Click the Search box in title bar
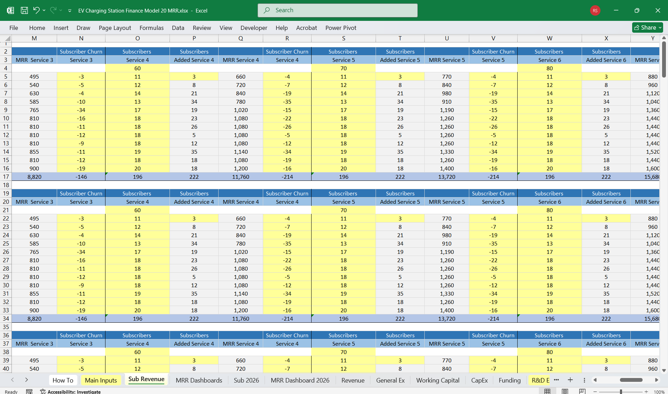Image resolution: width=668 pixels, height=394 pixels. pyautogui.click(x=337, y=10)
